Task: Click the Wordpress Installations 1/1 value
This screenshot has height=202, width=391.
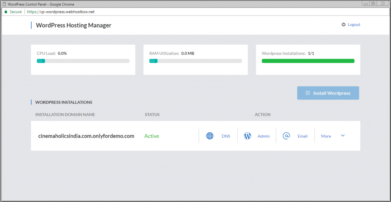Action: (311, 53)
